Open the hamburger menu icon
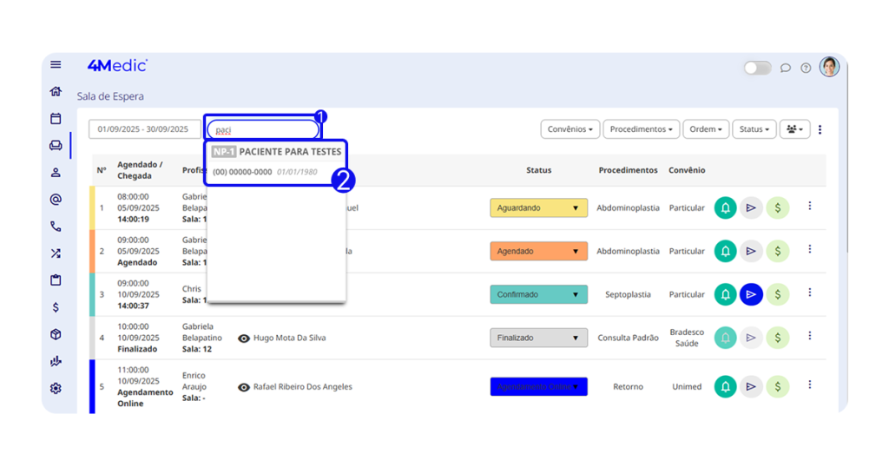This screenshot has height=467, width=889. pyautogui.click(x=56, y=65)
